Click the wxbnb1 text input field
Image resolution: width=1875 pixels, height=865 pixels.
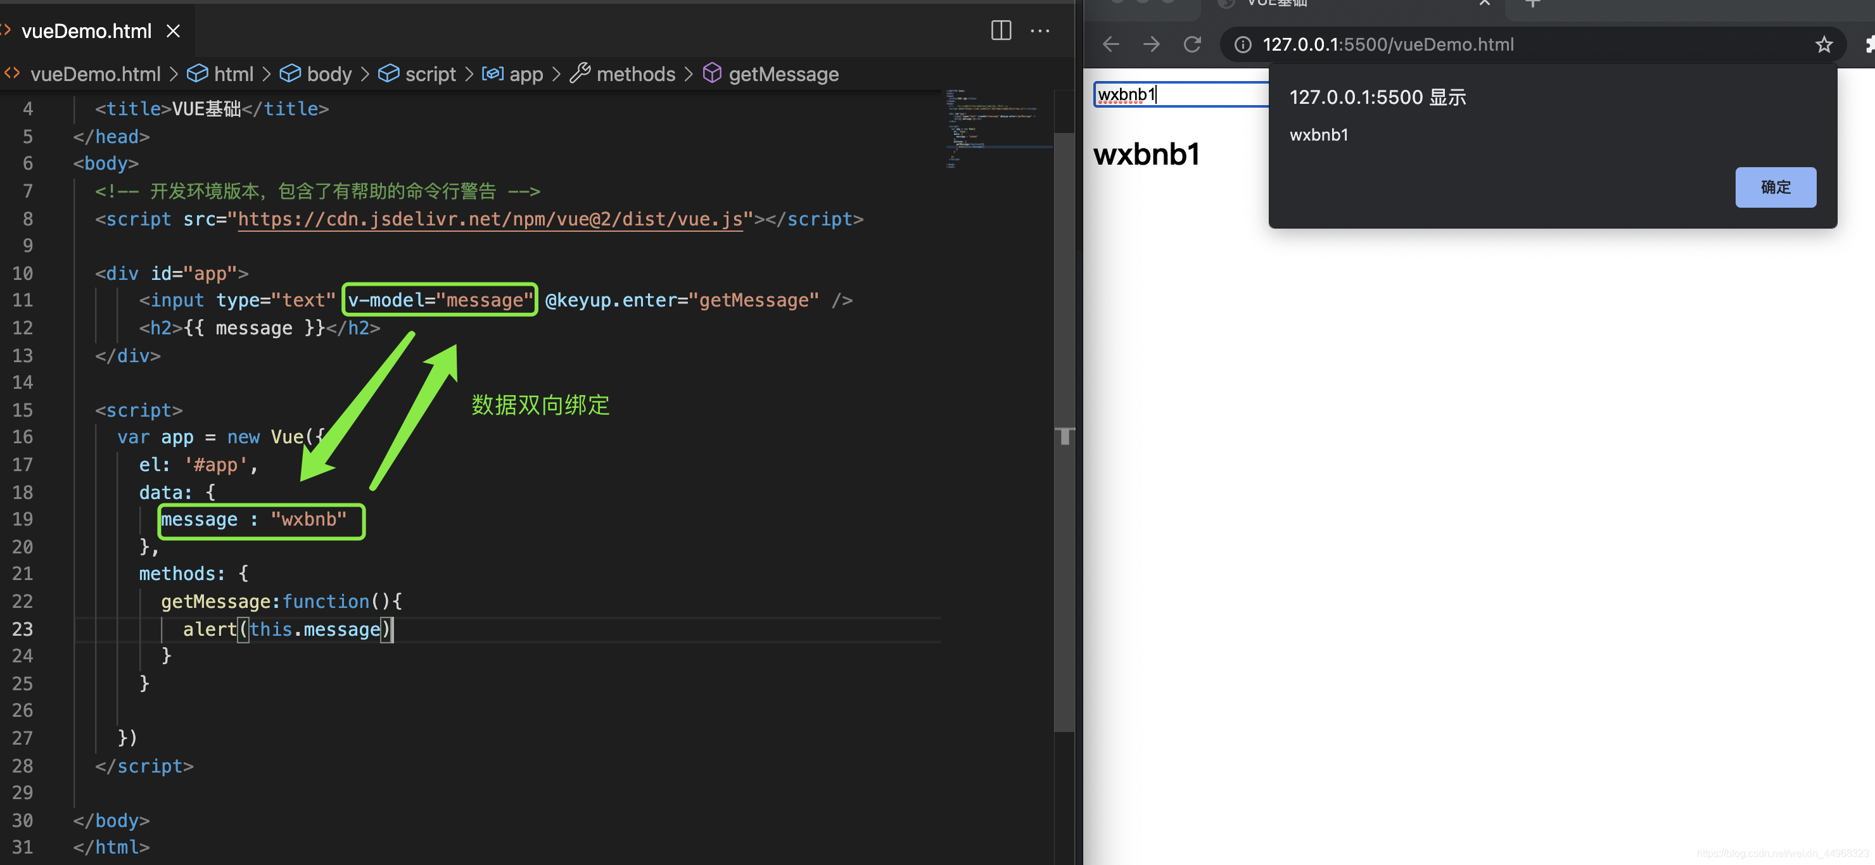(x=1181, y=94)
